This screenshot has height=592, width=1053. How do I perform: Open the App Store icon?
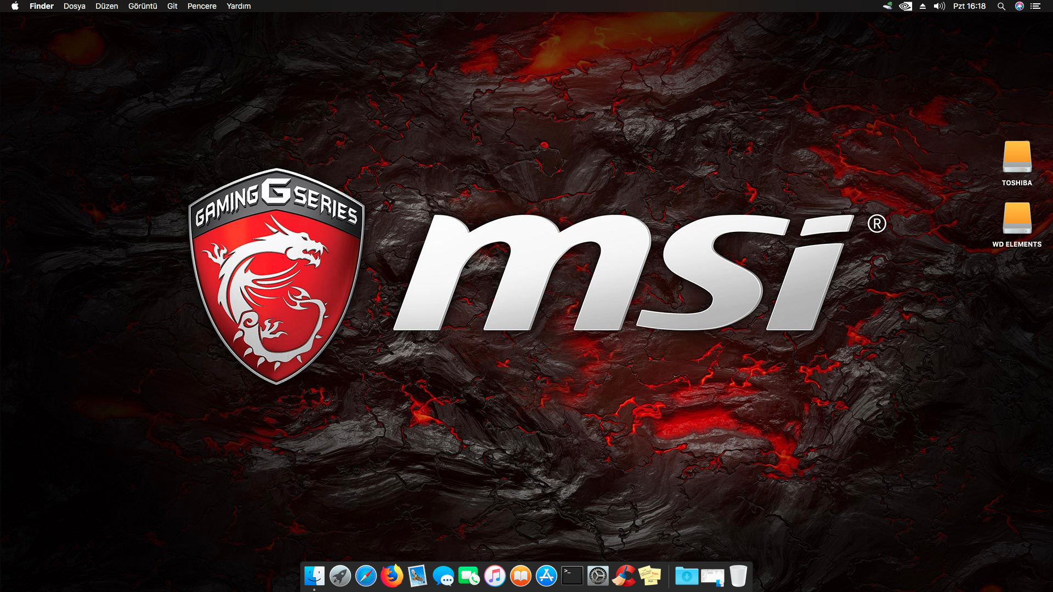point(546,576)
